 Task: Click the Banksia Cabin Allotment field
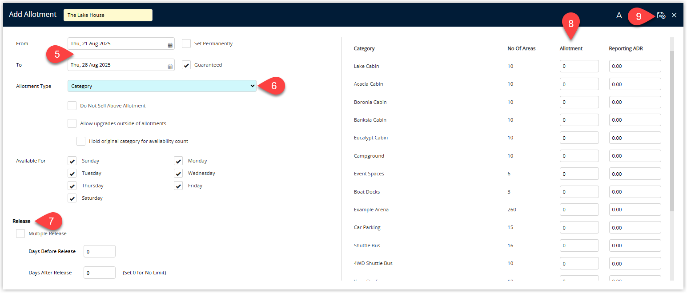[579, 120]
